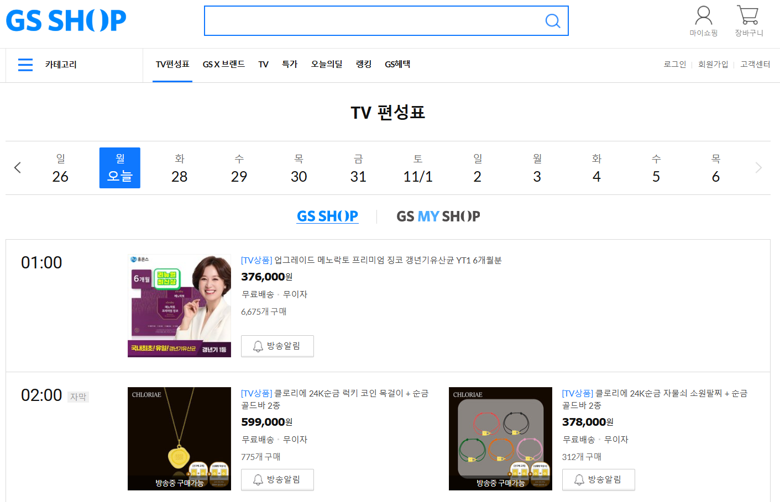Click 방송알림 for 자물쇠 소원팔찌
The width and height of the screenshot is (780, 502).
(x=599, y=480)
